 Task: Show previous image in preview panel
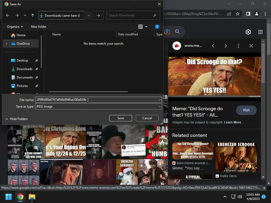(x=213, y=46)
